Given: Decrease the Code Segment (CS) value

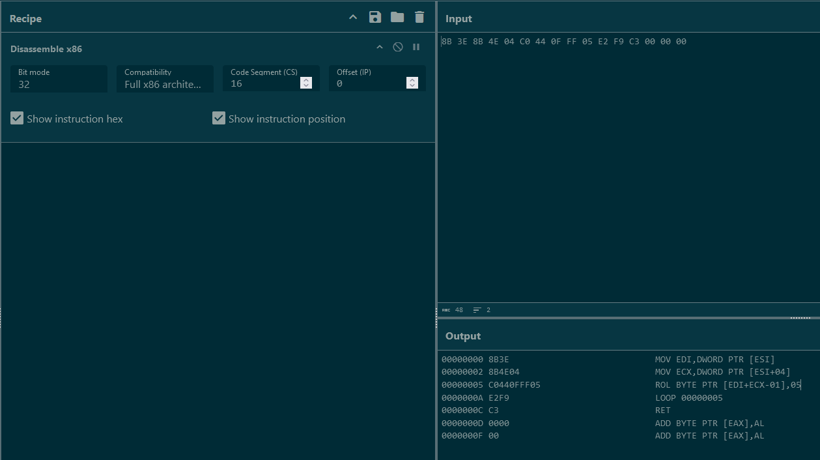Looking at the screenshot, I should tap(306, 85).
